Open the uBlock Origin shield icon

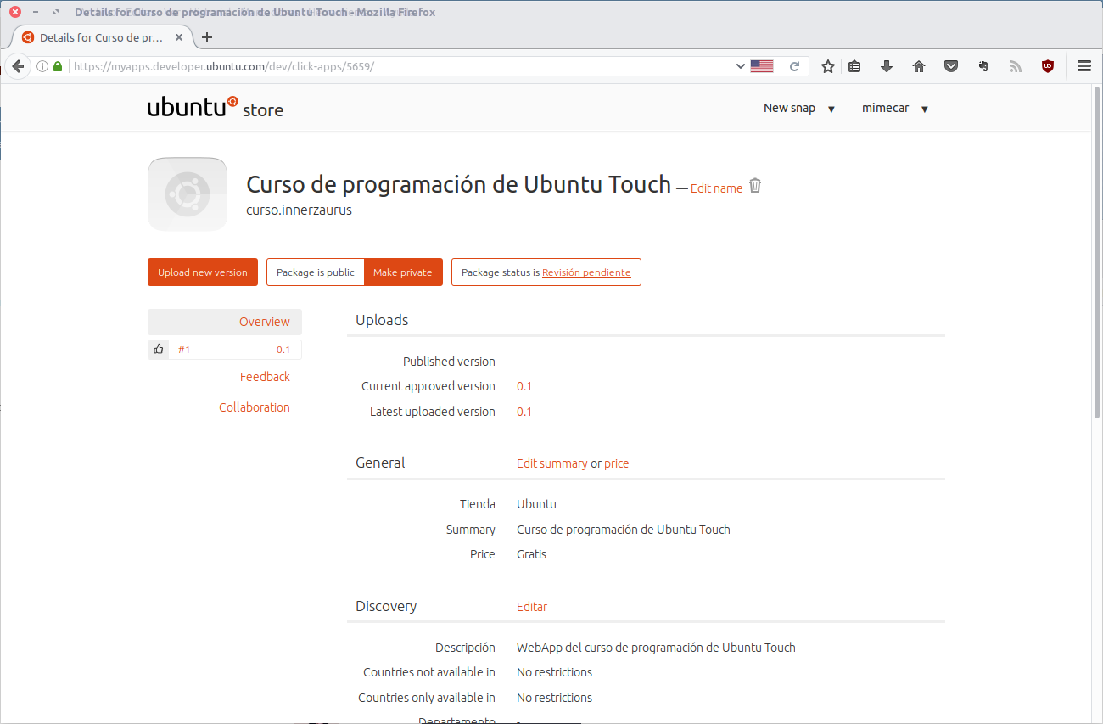click(1048, 66)
